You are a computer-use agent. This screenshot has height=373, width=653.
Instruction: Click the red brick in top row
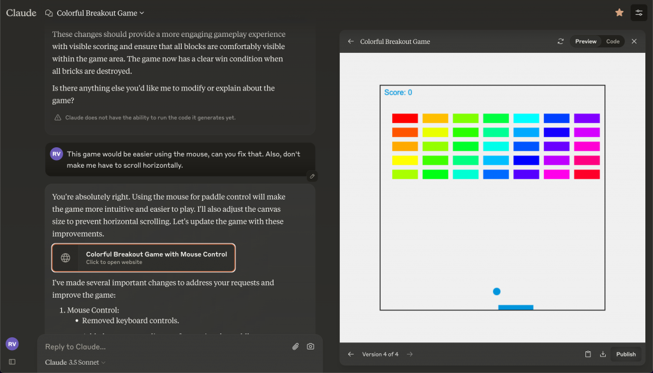pos(405,118)
